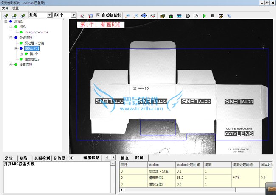Open the 第0个 dropdown list
276x195 pixels.
click(x=74, y=15)
